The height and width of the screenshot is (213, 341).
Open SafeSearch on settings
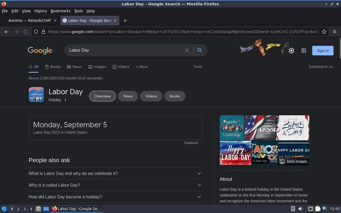pyautogui.click(x=321, y=67)
